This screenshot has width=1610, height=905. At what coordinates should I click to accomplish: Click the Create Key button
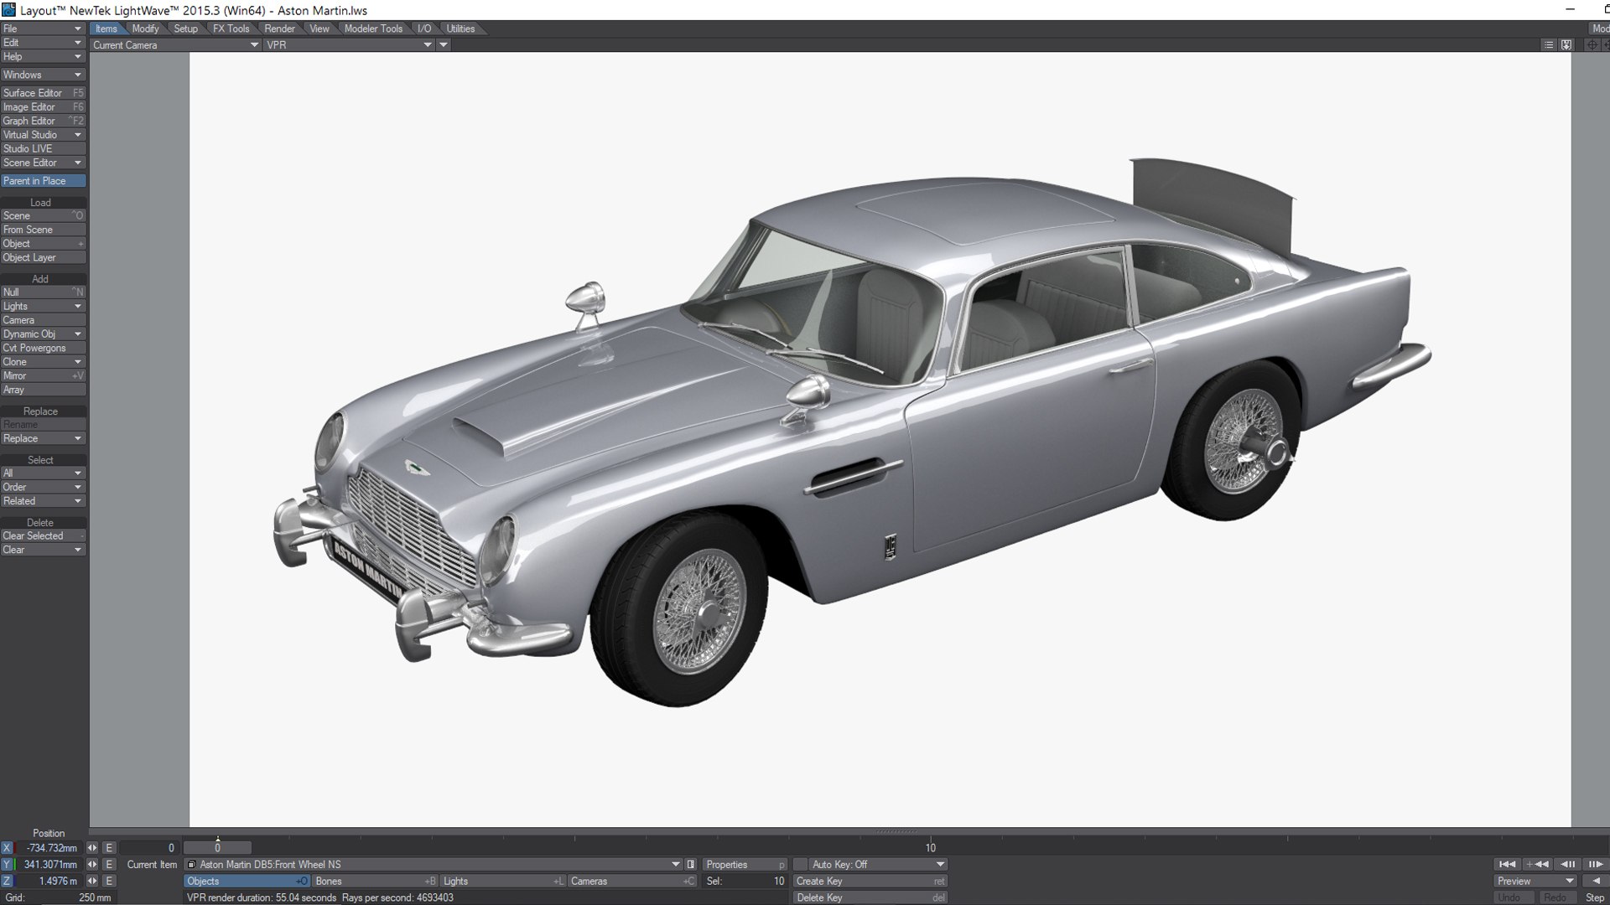[x=870, y=881]
